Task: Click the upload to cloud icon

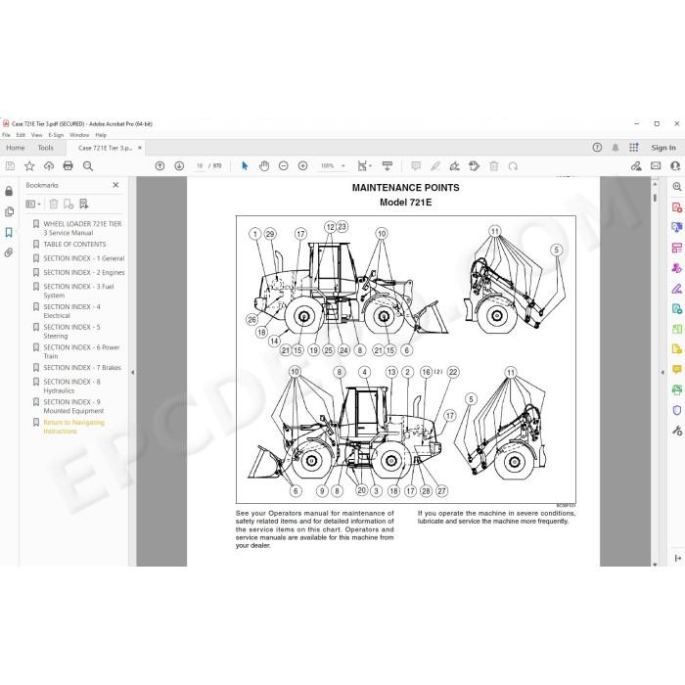Action: [49, 166]
